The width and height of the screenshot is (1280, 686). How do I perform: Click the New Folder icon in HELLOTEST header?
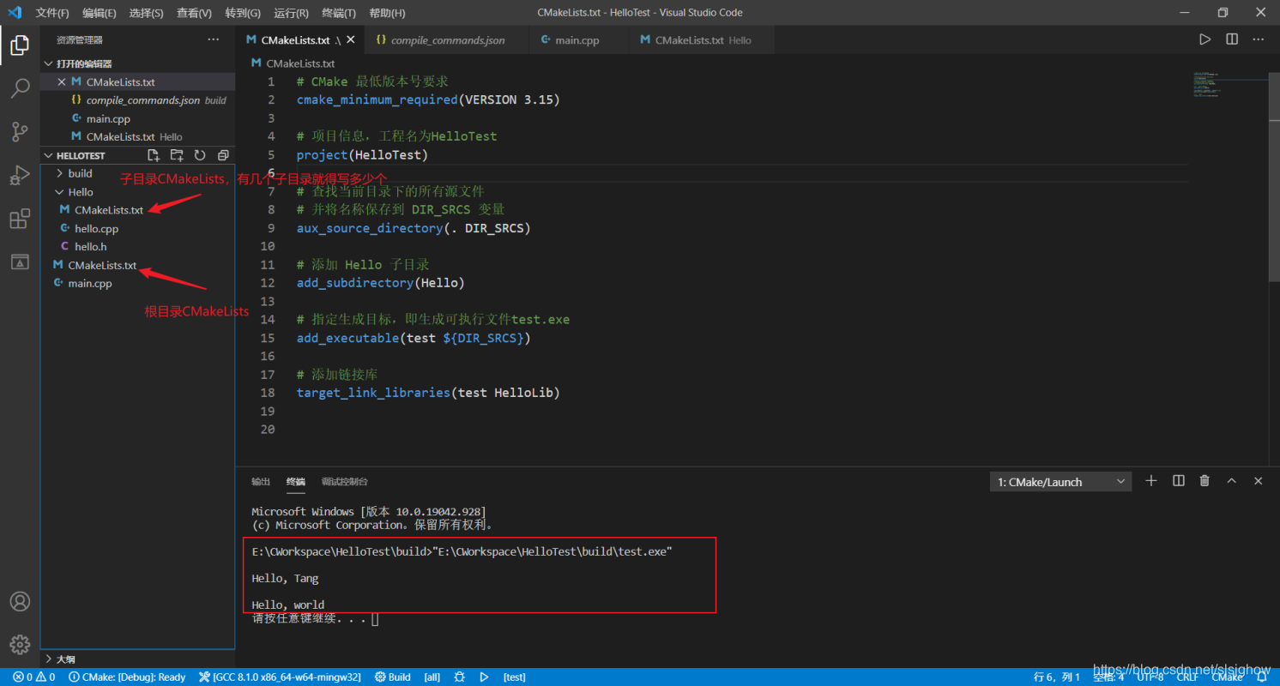coord(177,155)
